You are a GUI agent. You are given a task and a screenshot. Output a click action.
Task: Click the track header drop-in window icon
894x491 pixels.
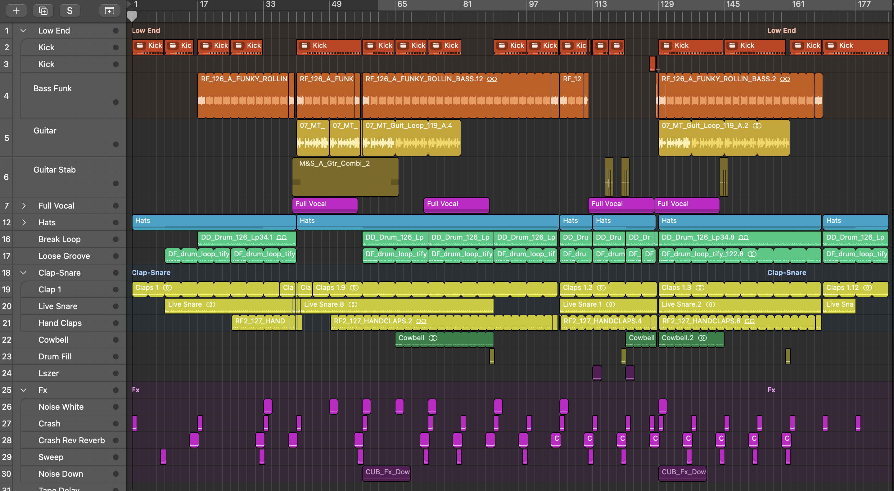coord(109,11)
